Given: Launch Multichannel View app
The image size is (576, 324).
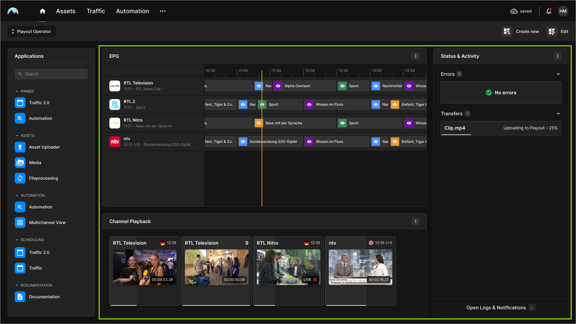Looking at the screenshot, I should click(x=20, y=222).
